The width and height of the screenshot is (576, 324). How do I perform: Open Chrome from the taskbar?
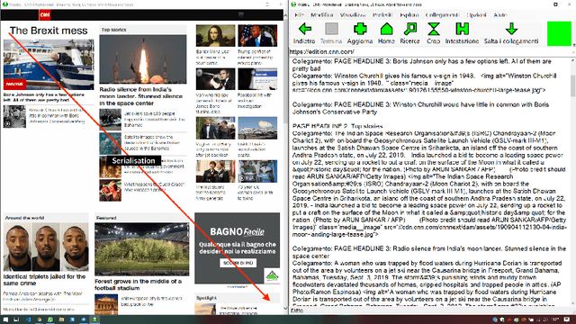(x=40, y=319)
